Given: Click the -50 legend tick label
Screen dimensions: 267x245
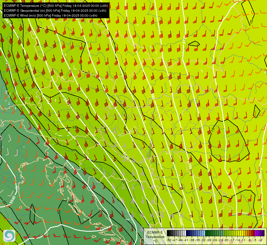Looking at the screenshot, I should tap(169, 240).
